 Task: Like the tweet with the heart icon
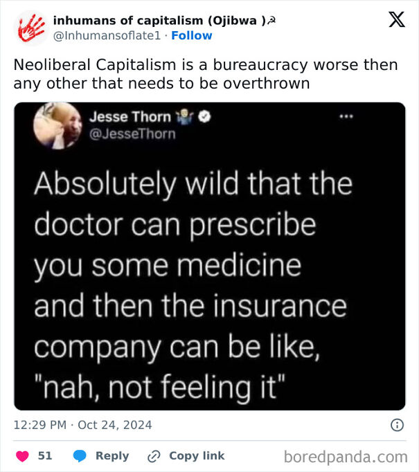point(22,456)
